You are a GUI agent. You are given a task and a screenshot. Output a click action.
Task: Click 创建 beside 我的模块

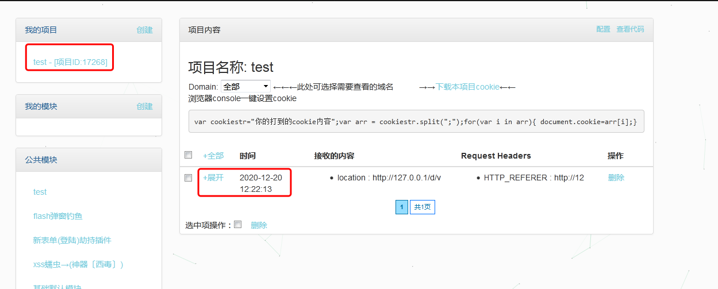click(145, 106)
